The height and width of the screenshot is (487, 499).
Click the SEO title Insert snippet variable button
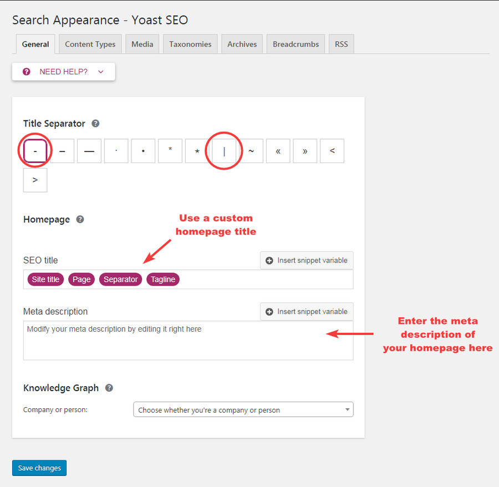306,260
